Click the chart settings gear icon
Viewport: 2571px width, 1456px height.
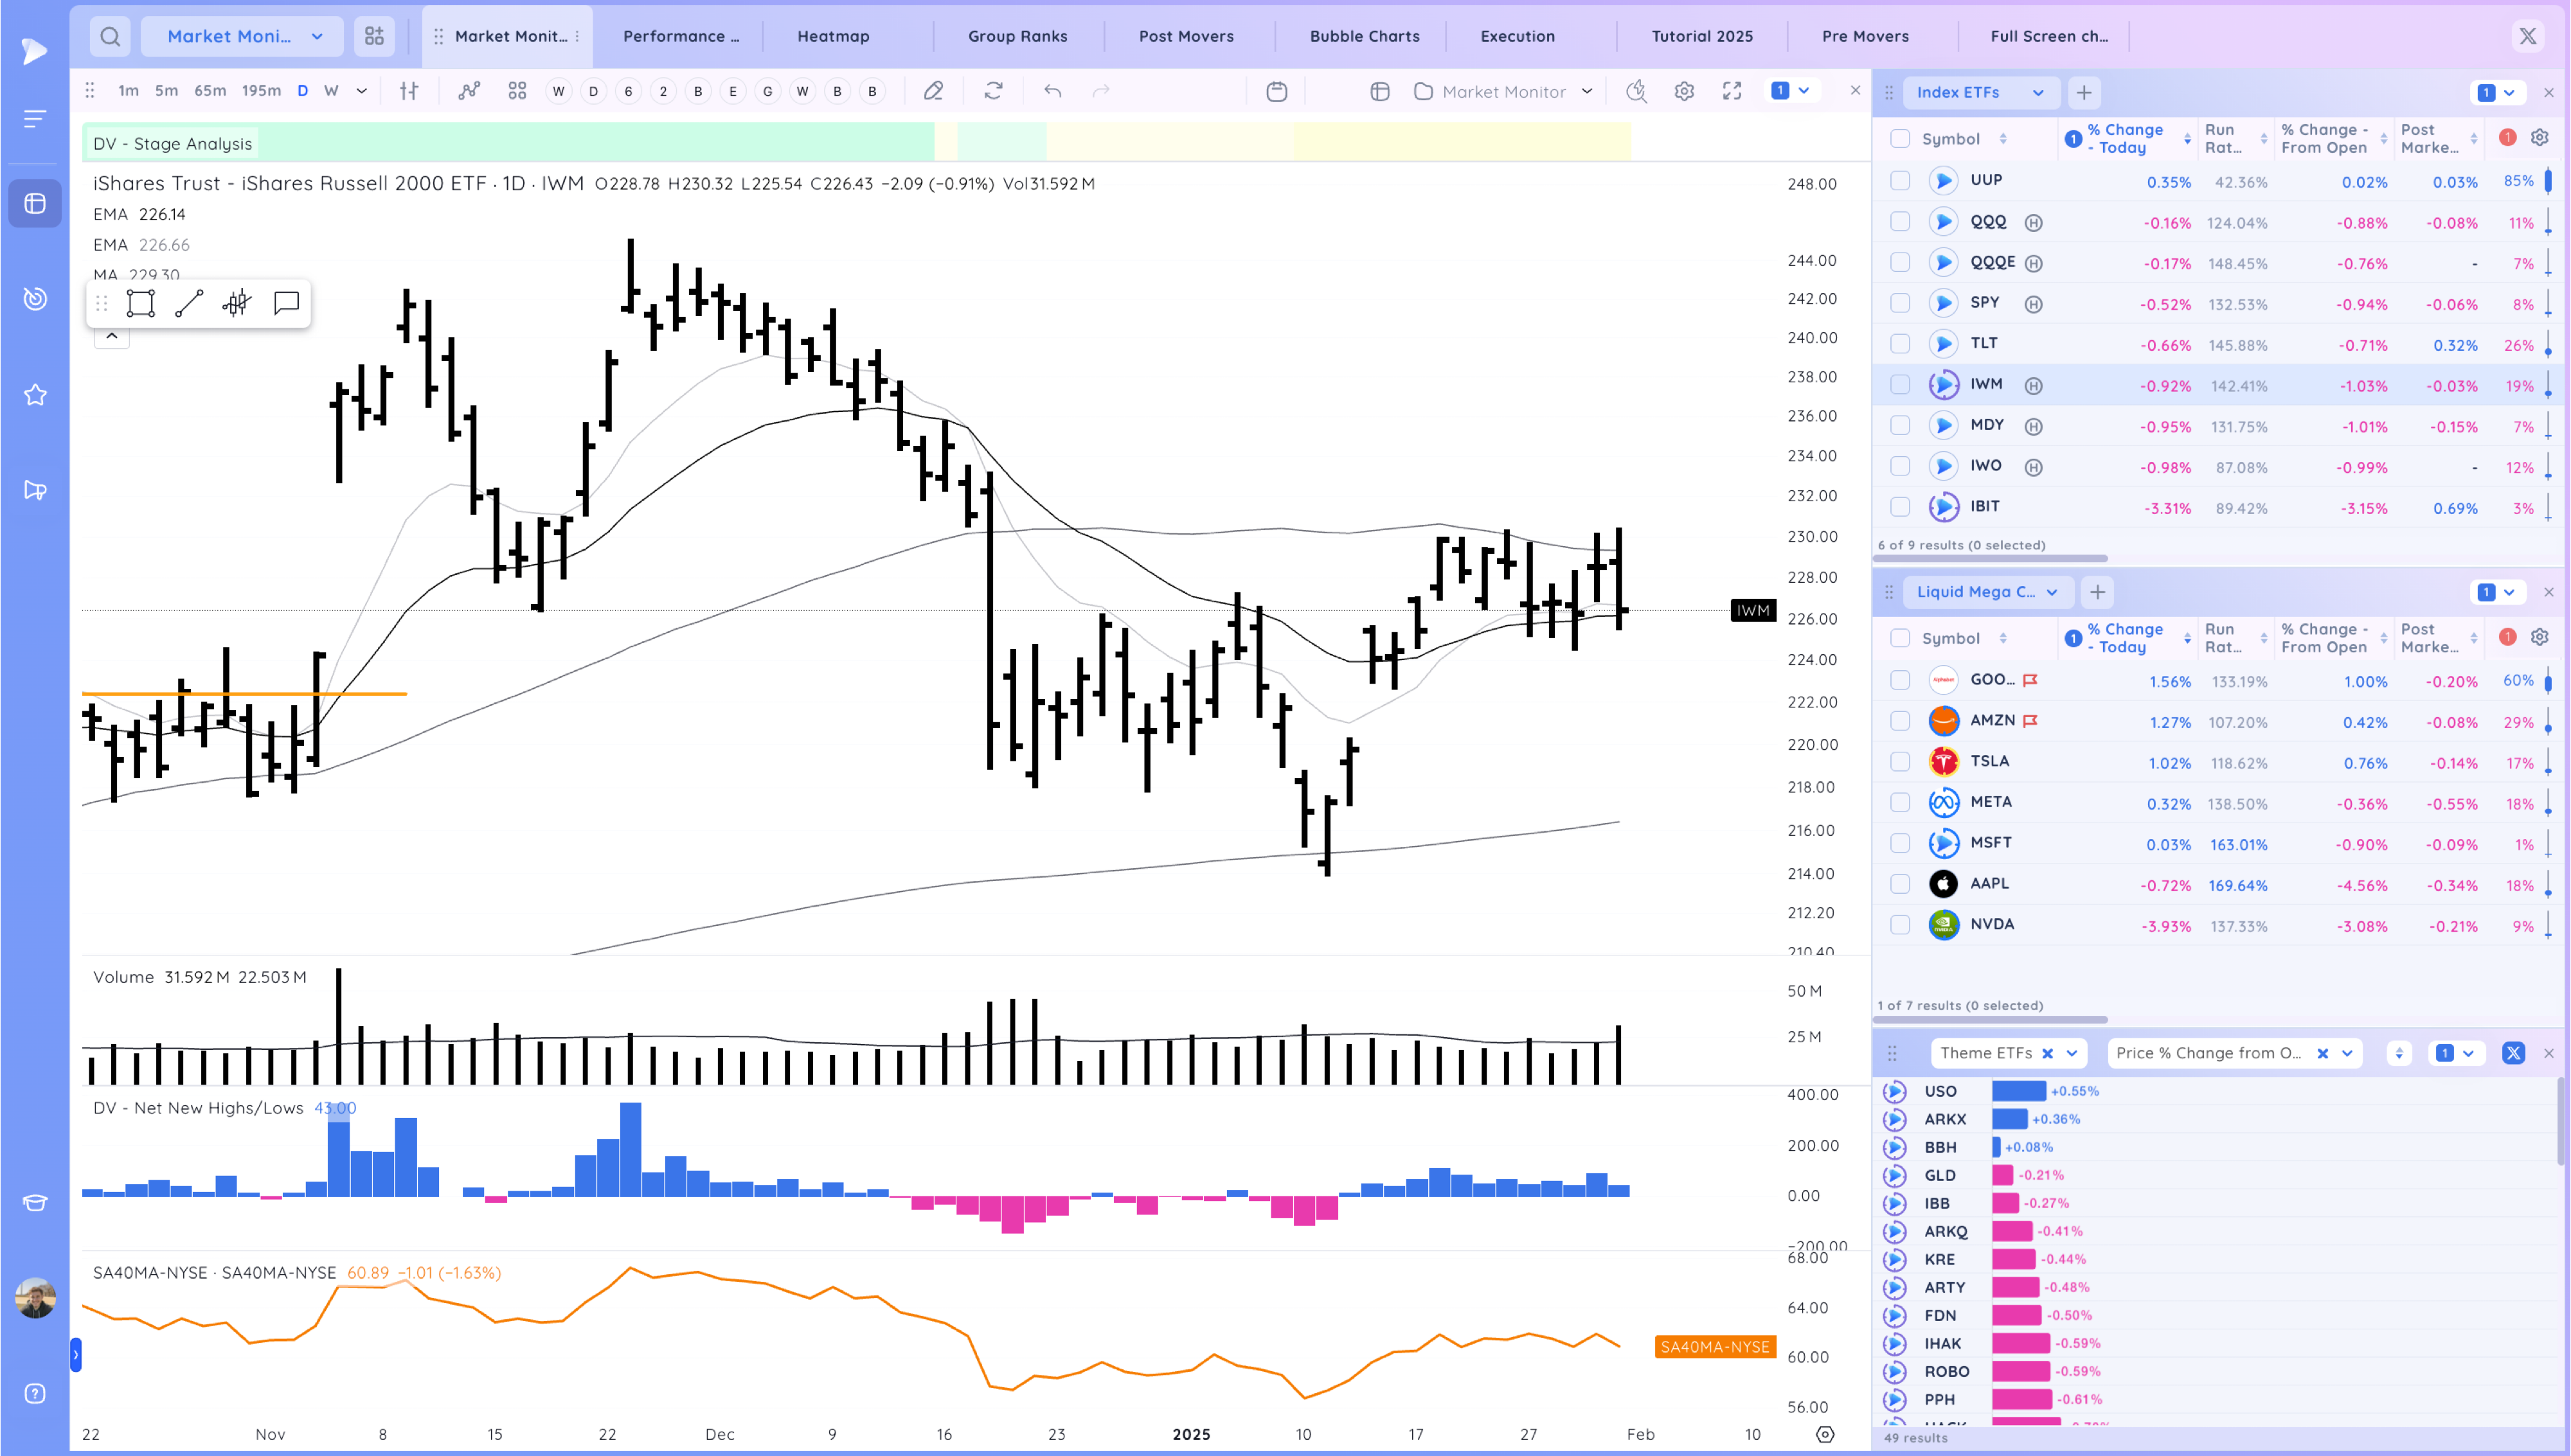pyautogui.click(x=1684, y=91)
